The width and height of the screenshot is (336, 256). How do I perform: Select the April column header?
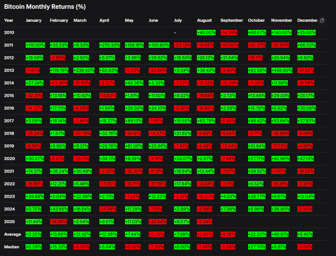(104, 20)
